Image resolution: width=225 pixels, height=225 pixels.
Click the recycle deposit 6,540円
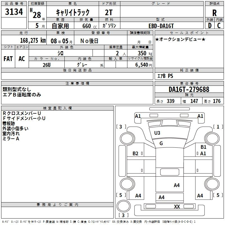(144, 65)
